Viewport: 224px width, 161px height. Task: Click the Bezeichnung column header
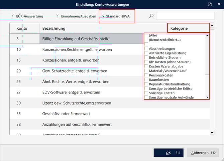click(103, 28)
